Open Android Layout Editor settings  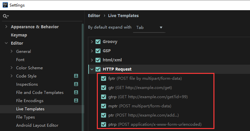click(x=37, y=125)
